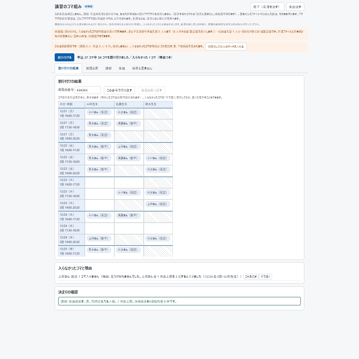The image size is (359, 359).
Task: Select 青木さん（英語） chip in 12/21 3限 row
Action: (x=99, y=135)
